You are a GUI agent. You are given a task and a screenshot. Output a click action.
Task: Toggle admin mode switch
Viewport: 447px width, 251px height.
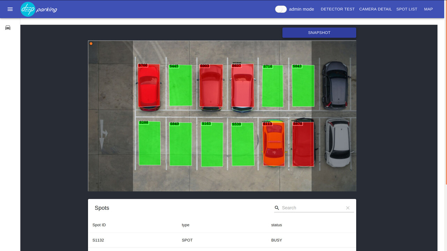(281, 9)
